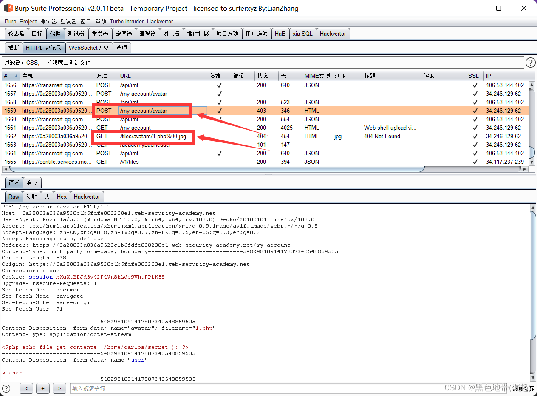Open the WebSocket历史 sub-tab

(89, 48)
